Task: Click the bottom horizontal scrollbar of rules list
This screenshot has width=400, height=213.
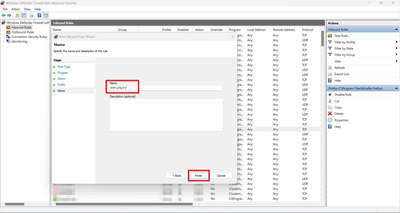Action: [124, 204]
